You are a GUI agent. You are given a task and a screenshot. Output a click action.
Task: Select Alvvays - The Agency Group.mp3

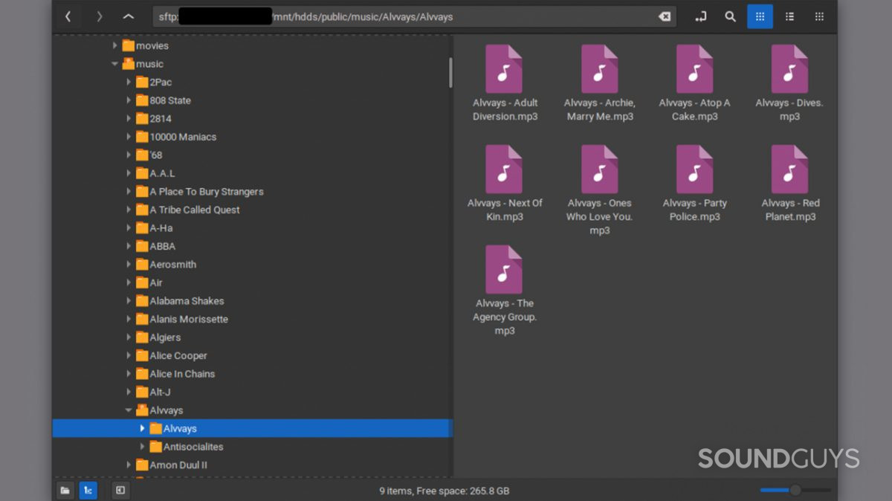point(505,284)
